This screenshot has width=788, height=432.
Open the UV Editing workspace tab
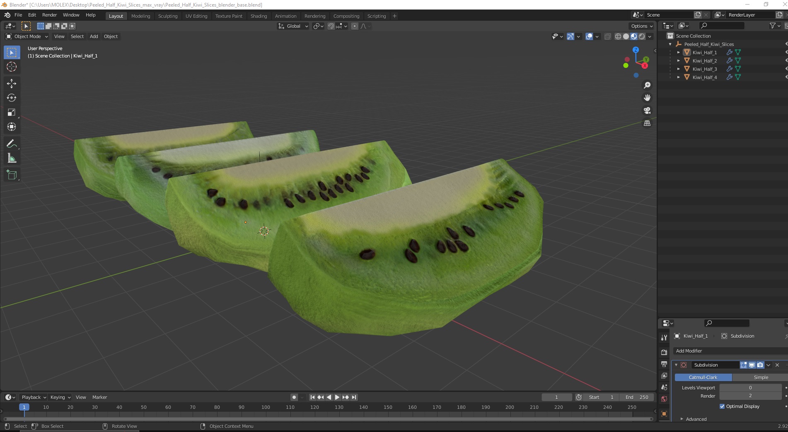196,16
